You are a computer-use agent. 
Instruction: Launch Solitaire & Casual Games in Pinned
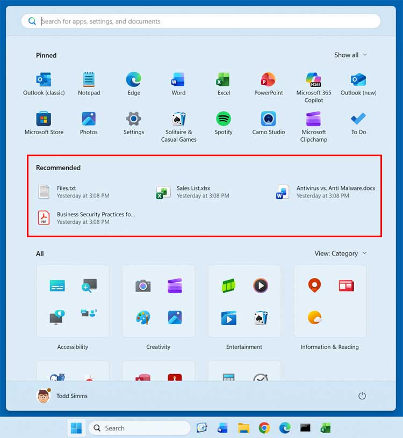click(x=179, y=127)
